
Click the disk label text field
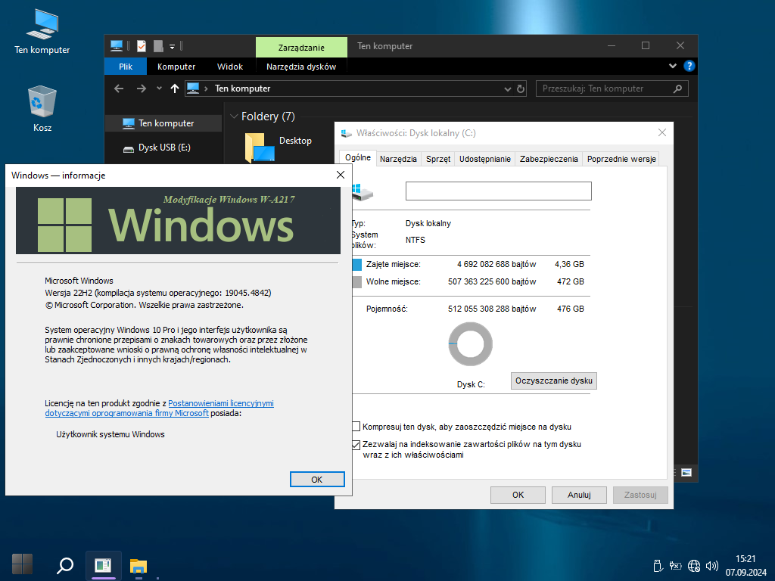tap(498, 191)
